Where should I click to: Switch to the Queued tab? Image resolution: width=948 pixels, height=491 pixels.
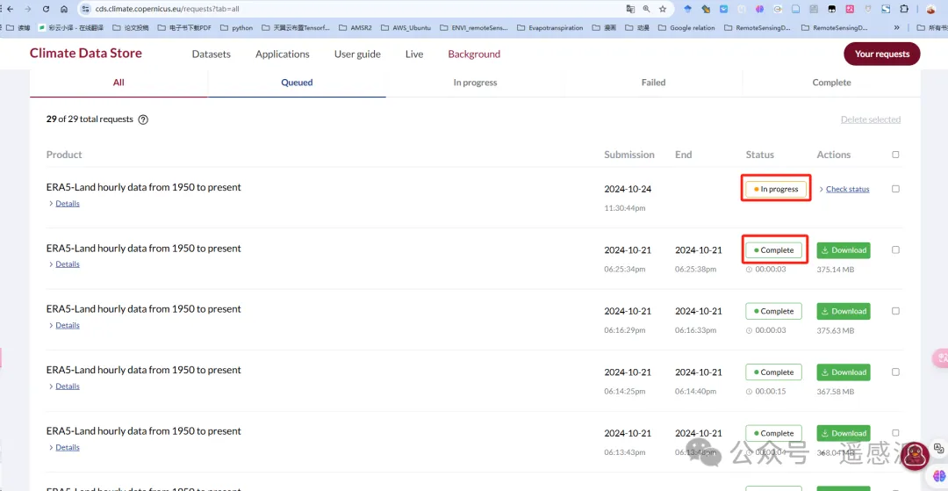[297, 83]
